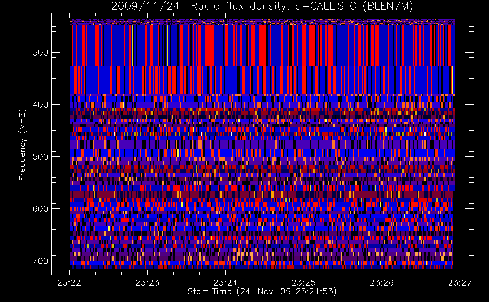Click the 23:25 time tick label

click(303, 283)
